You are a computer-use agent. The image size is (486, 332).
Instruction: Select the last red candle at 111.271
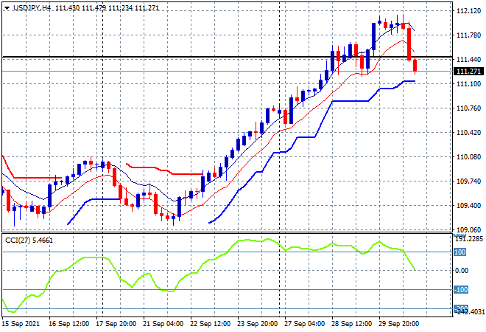click(415, 66)
